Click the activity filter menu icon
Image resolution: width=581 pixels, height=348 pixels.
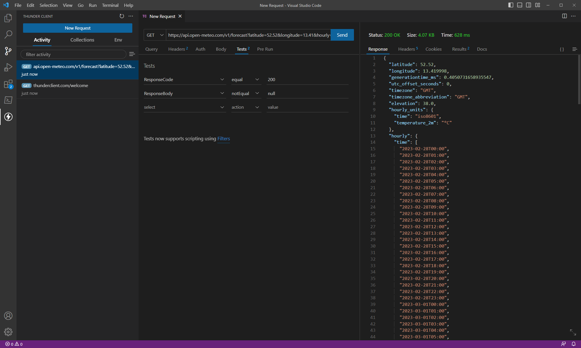click(x=132, y=54)
